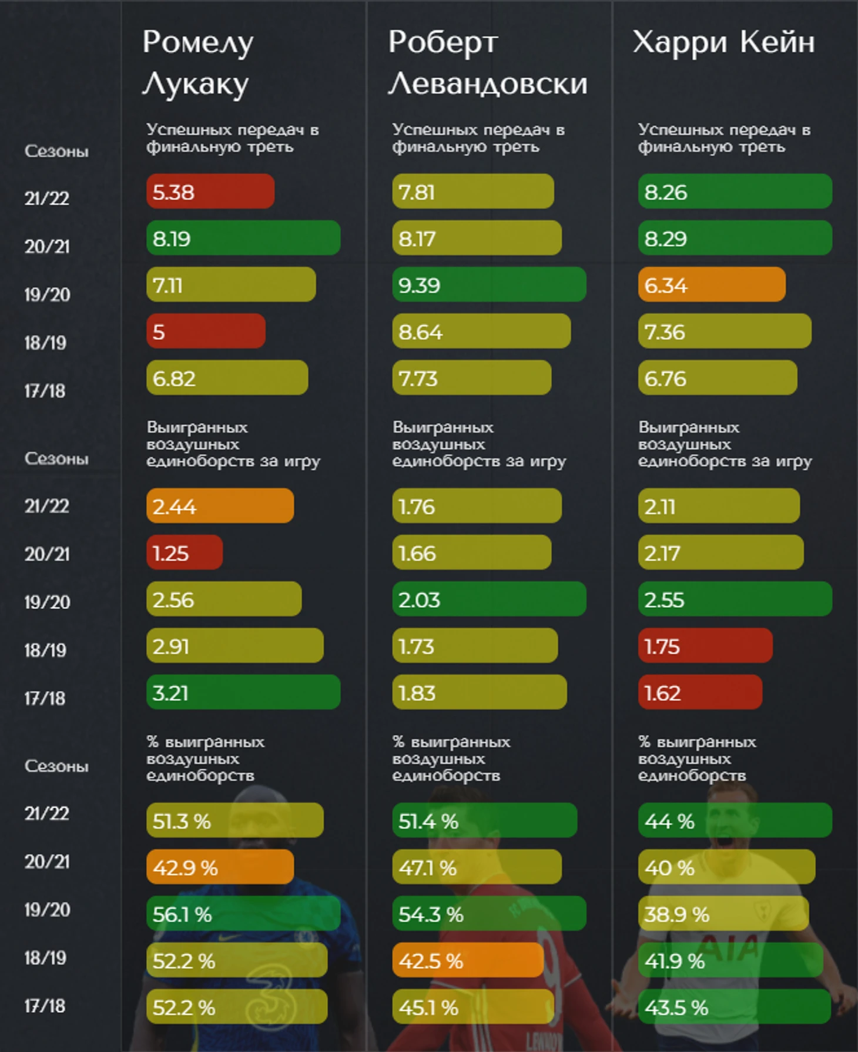Click the green 2.55 bar for Кейн

[735, 599]
